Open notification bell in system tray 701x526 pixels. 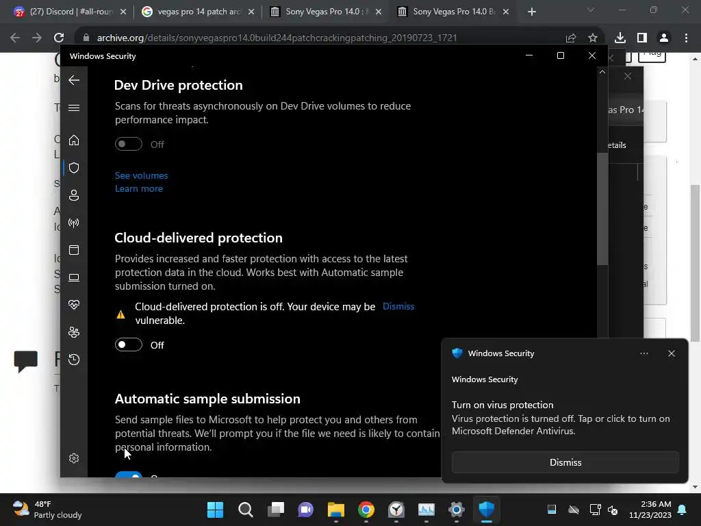683,510
